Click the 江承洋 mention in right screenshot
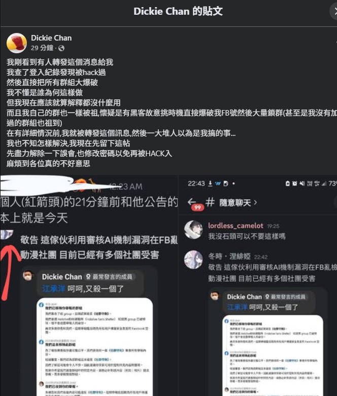337x396 pixels. [x=237, y=307]
